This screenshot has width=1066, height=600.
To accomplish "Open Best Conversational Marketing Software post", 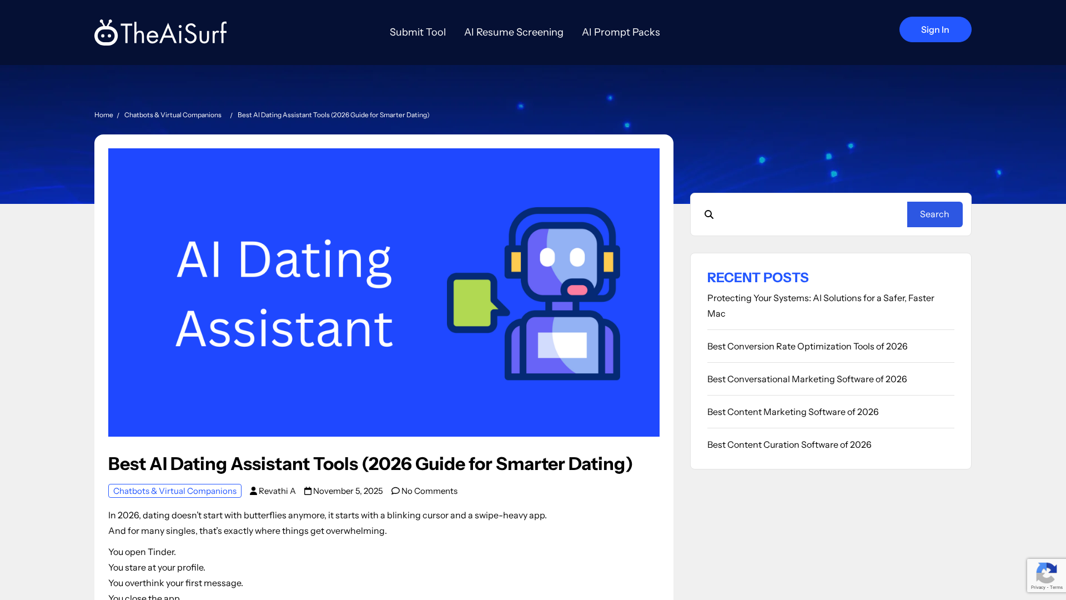I will 807,379.
